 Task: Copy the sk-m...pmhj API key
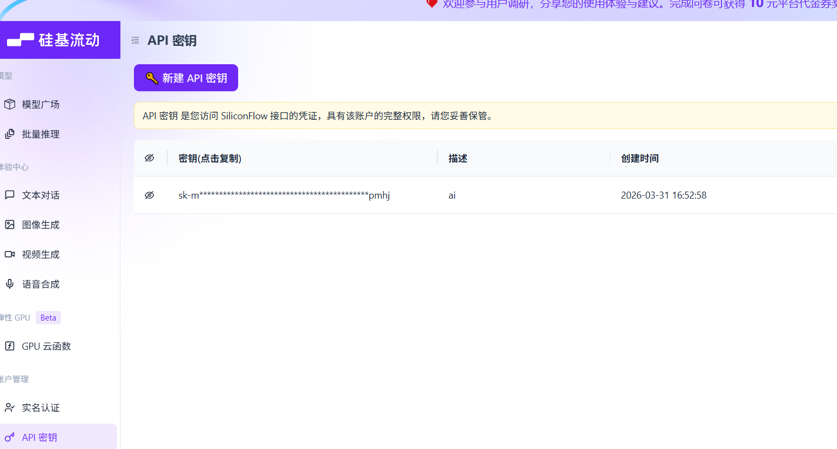[x=284, y=195]
